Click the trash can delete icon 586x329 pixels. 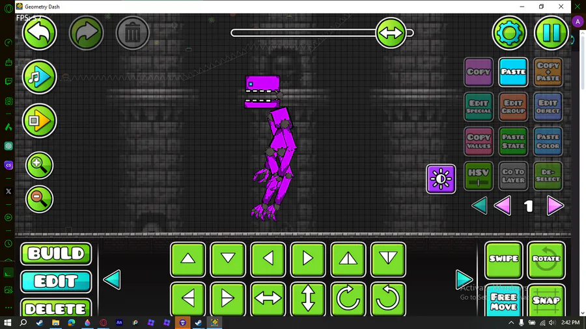(133, 33)
